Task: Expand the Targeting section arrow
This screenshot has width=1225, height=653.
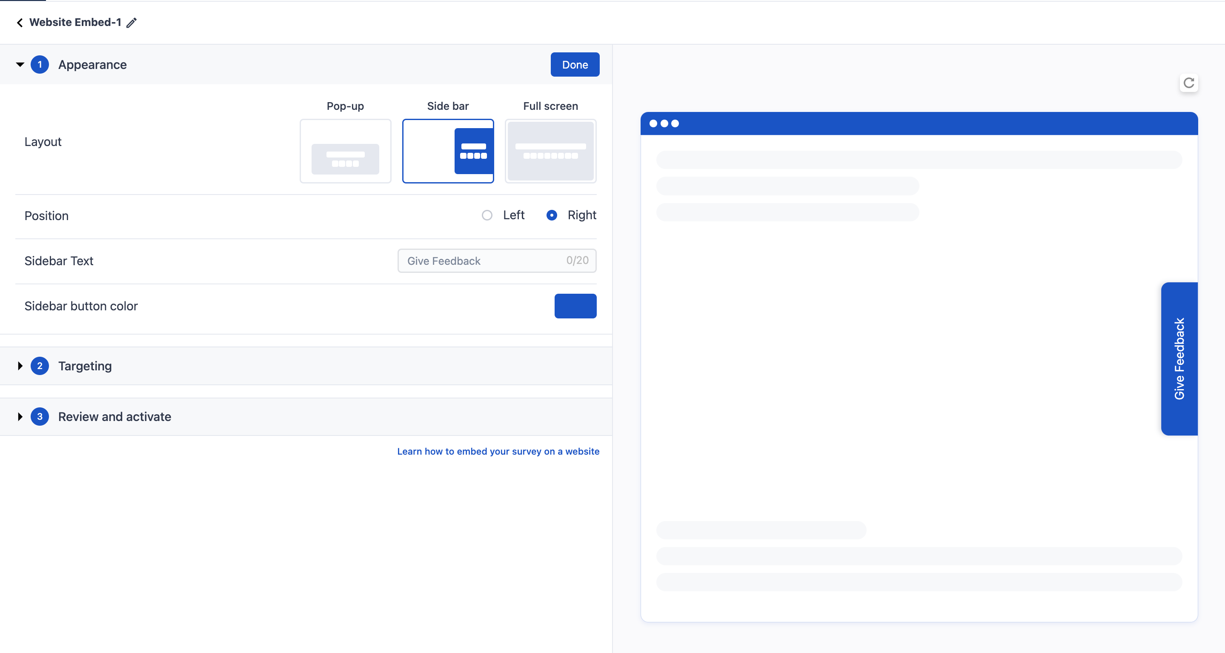Action: click(x=20, y=366)
